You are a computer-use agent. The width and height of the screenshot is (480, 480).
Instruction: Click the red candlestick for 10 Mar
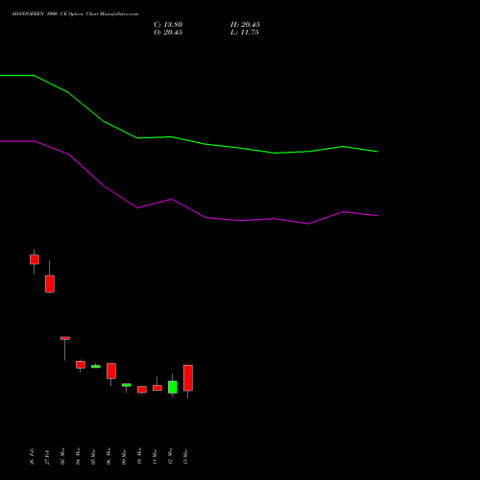142,390
